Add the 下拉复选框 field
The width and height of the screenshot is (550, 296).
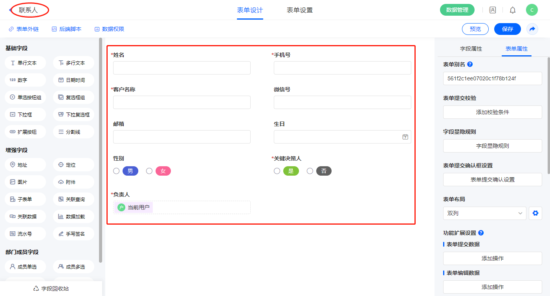[73, 114]
